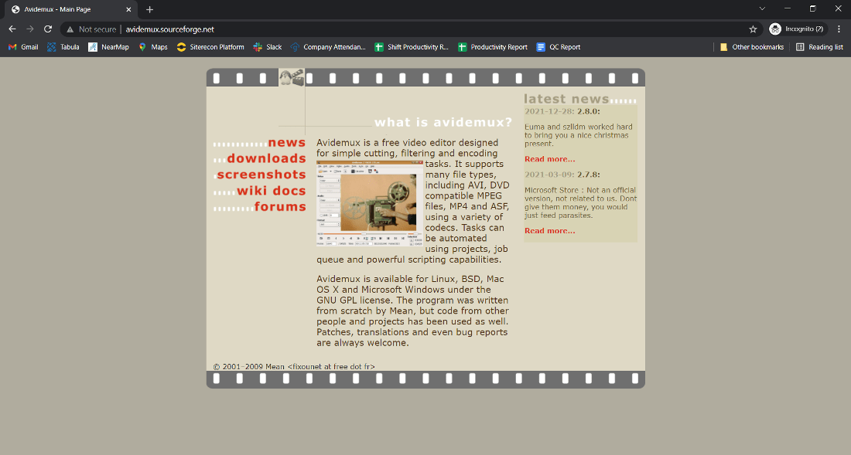851x455 pixels.
Task: Click the 'what is avidemux?' heading
Action: [x=443, y=122]
